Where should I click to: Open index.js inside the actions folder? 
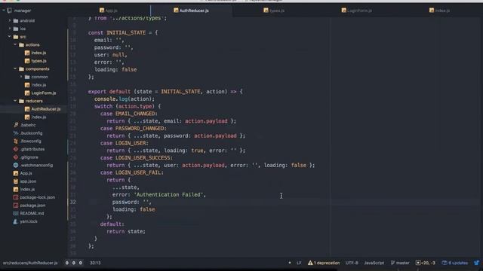tap(38, 53)
